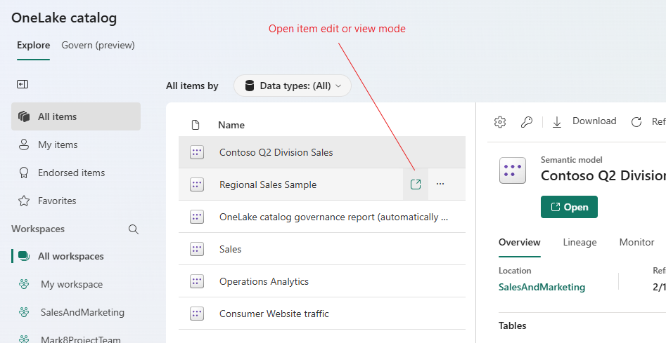Select Operations Analytics semantic model row

click(x=264, y=281)
